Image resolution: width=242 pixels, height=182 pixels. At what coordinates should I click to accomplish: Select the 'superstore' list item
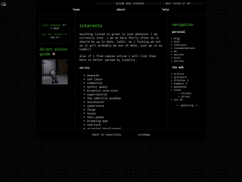pos(95,106)
